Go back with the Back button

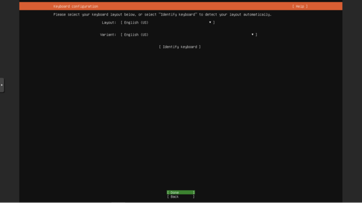pos(181,196)
